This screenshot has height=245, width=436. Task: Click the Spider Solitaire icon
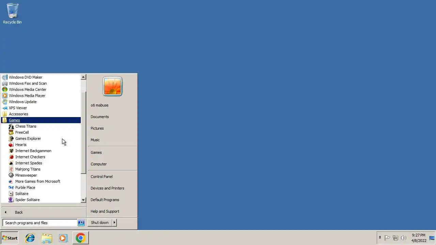pos(11,200)
